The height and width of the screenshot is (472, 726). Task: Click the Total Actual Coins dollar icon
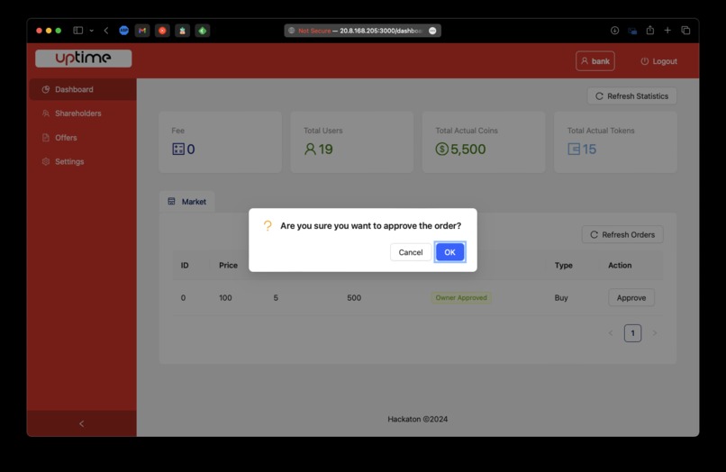click(x=441, y=149)
